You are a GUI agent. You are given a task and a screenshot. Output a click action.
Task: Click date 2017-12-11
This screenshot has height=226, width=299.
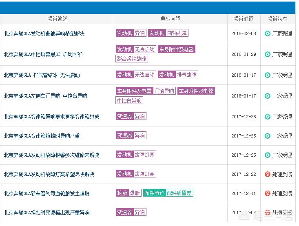[244, 193]
